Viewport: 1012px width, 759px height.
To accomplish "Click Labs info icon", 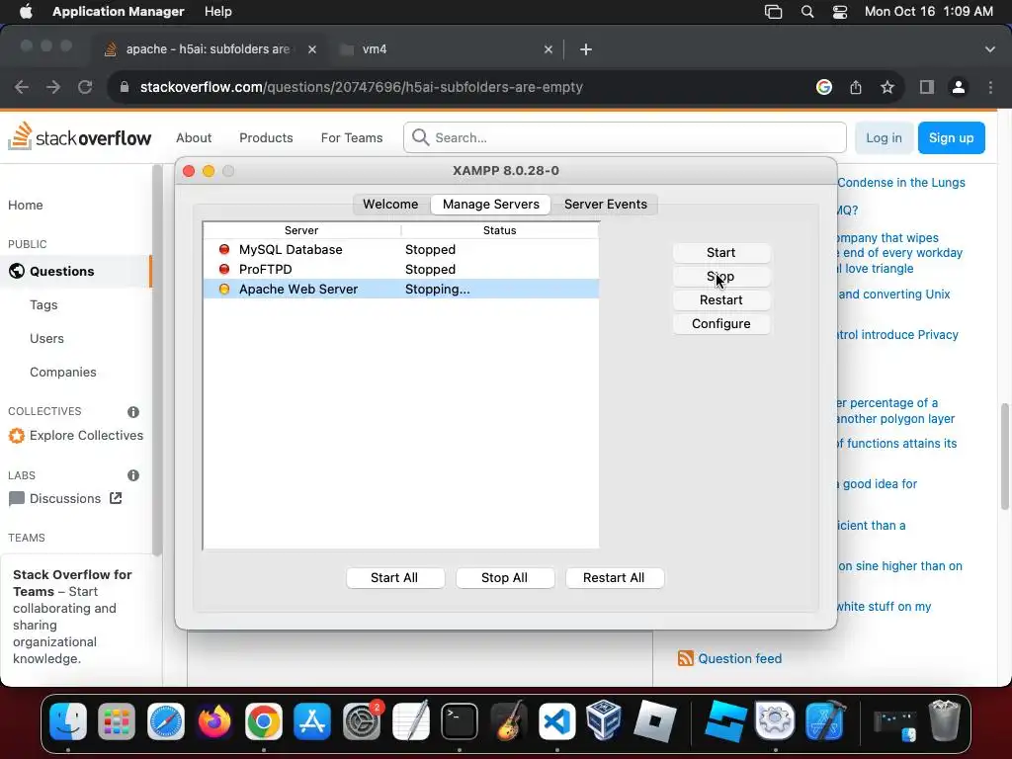I will pos(133,475).
